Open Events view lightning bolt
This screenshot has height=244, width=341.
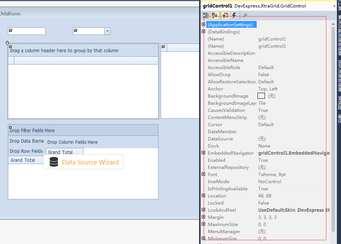pos(234,15)
